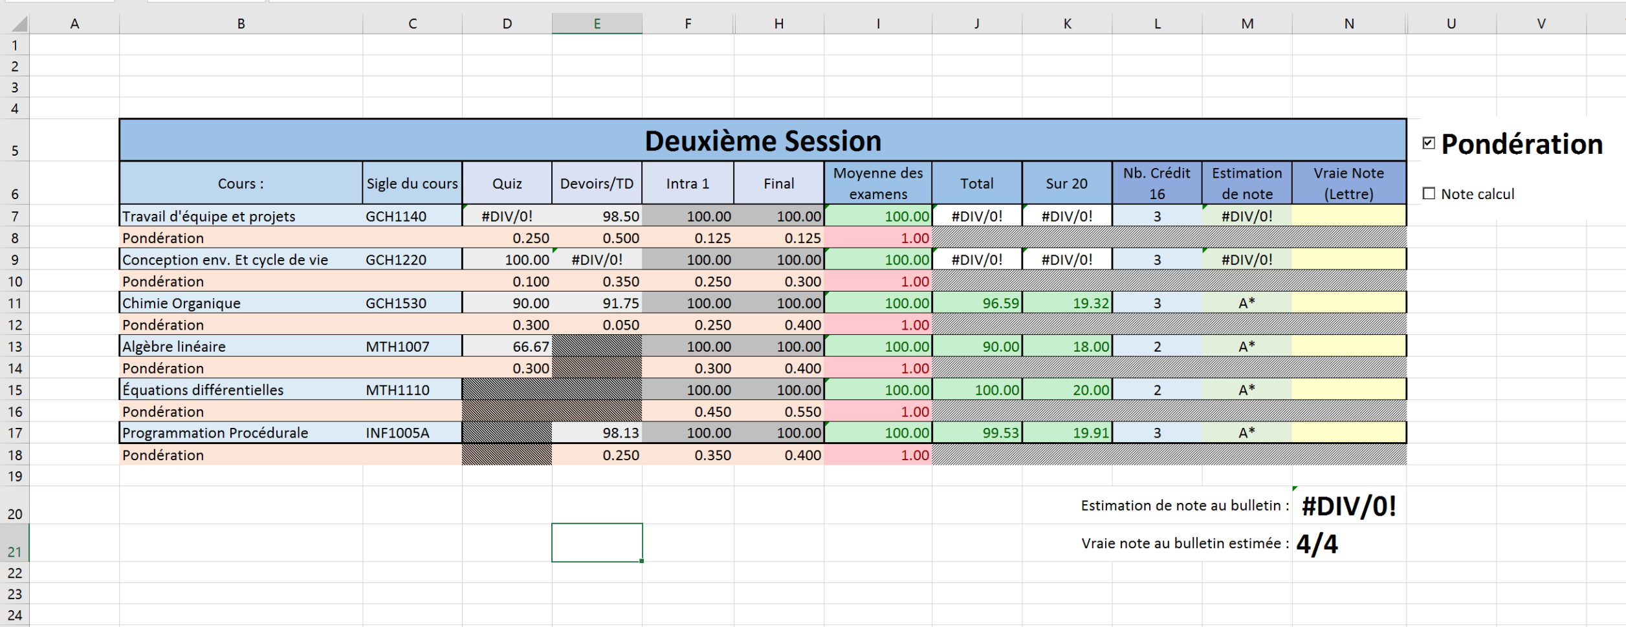Image resolution: width=1626 pixels, height=627 pixels.
Task: Click the #DIV/0! bulletin estimation value
Action: (1350, 507)
